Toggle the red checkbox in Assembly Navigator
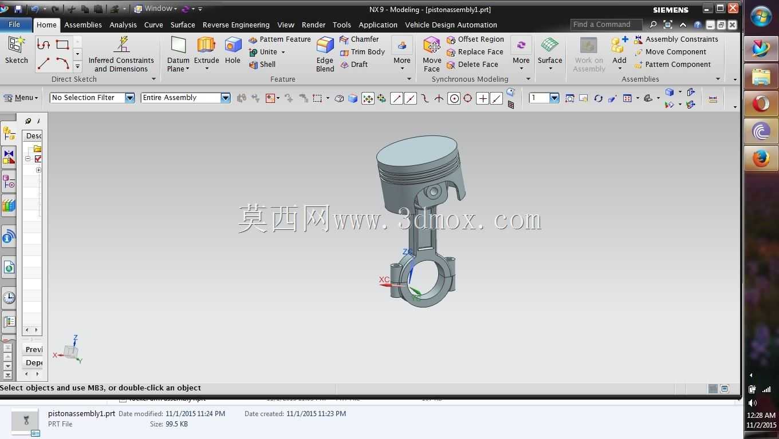 [38, 159]
